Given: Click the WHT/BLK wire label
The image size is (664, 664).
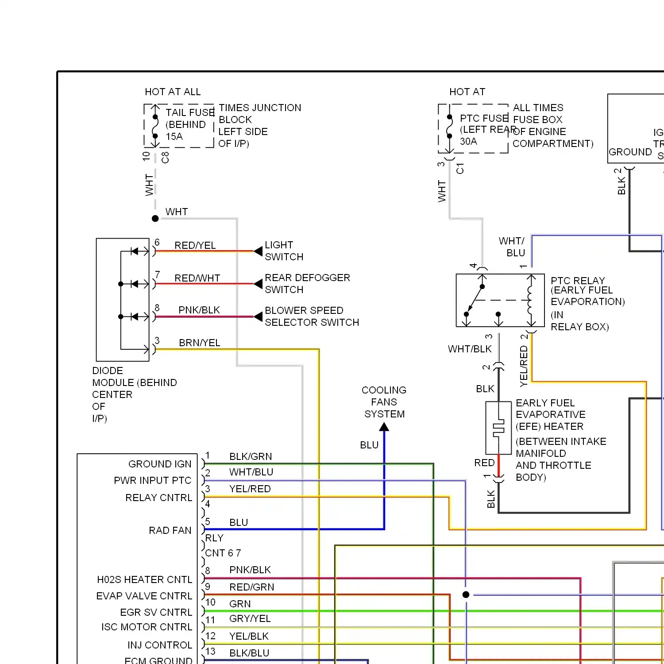Looking at the screenshot, I should 470,349.
